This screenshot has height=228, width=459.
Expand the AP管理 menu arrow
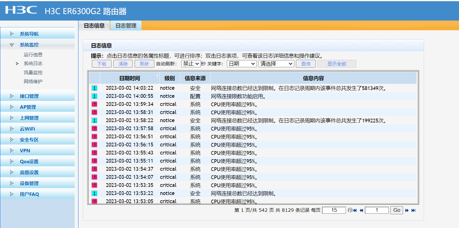pos(12,107)
